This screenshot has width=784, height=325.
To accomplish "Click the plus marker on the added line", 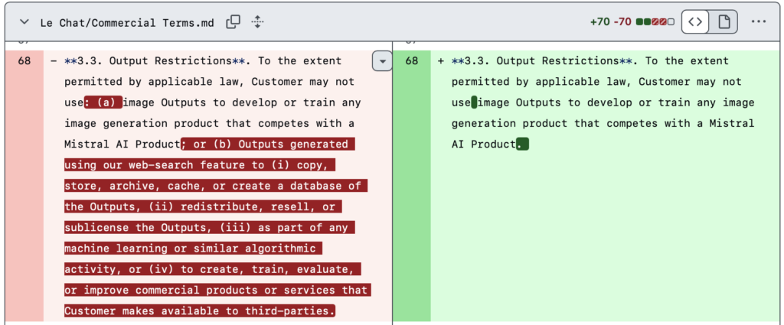I will (440, 61).
